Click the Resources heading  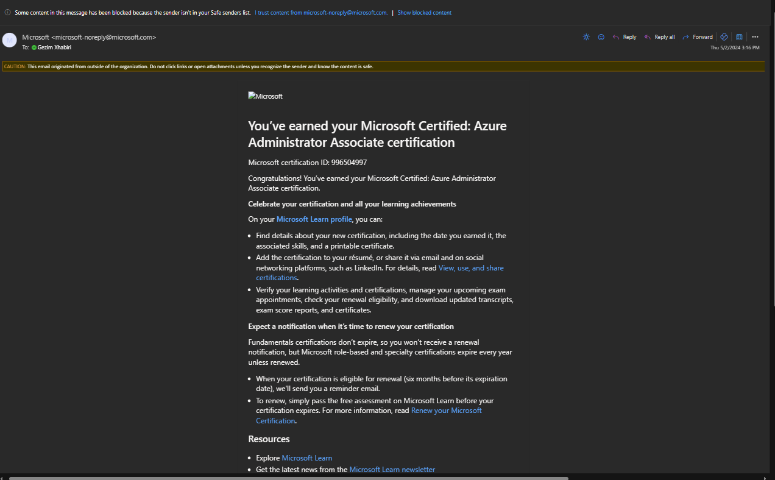(x=269, y=439)
